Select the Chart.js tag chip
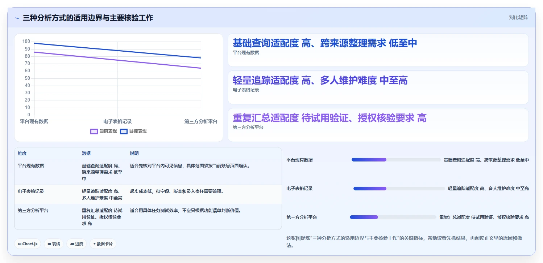 click(x=28, y=244)
